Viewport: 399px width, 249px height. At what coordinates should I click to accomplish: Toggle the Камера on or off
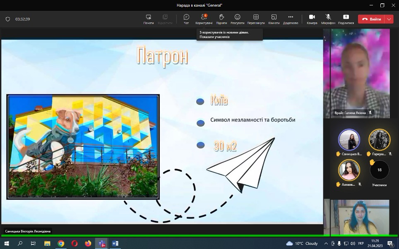coord(312,19)
